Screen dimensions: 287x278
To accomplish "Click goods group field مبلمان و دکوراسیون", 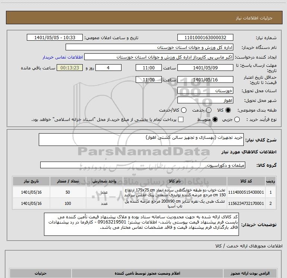I will (143, 165).
